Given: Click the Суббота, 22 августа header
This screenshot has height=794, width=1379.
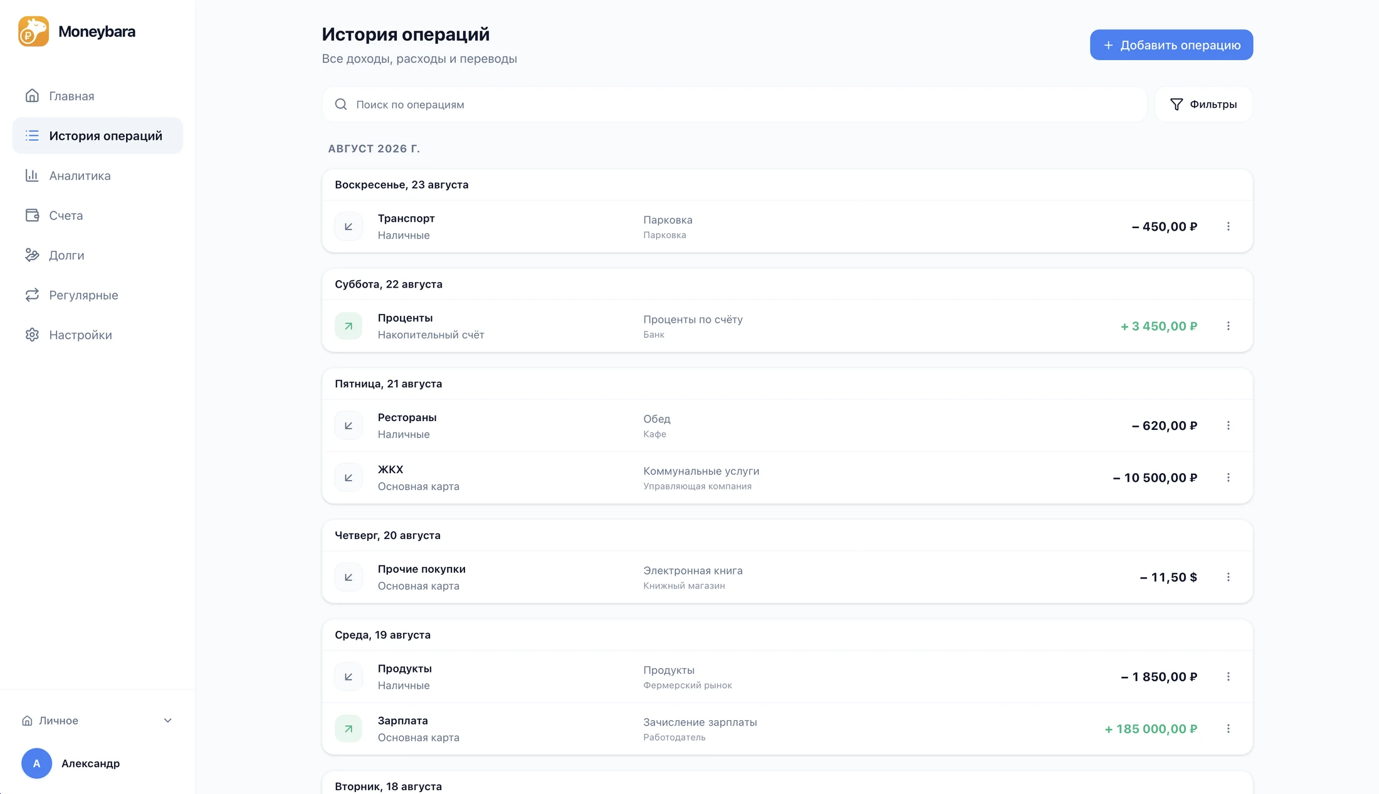Looking at the screenshot, I should tap(389, 284).
